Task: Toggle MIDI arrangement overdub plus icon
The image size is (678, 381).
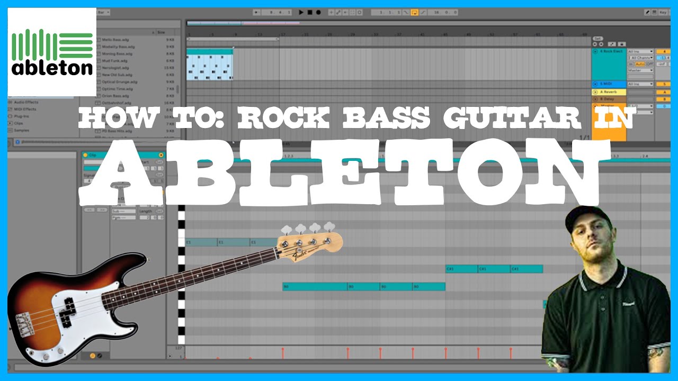Action: coord(331,13)
